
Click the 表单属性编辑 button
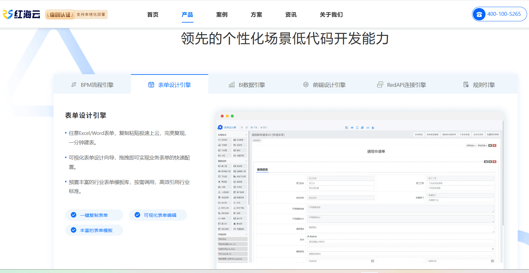point(432,135)
